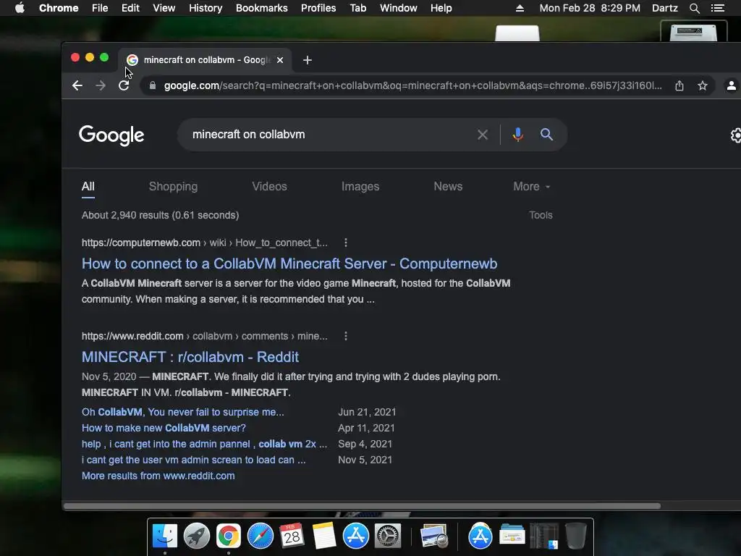
Task: Open a new tab with plus button
Action: (x=307, y=60)
